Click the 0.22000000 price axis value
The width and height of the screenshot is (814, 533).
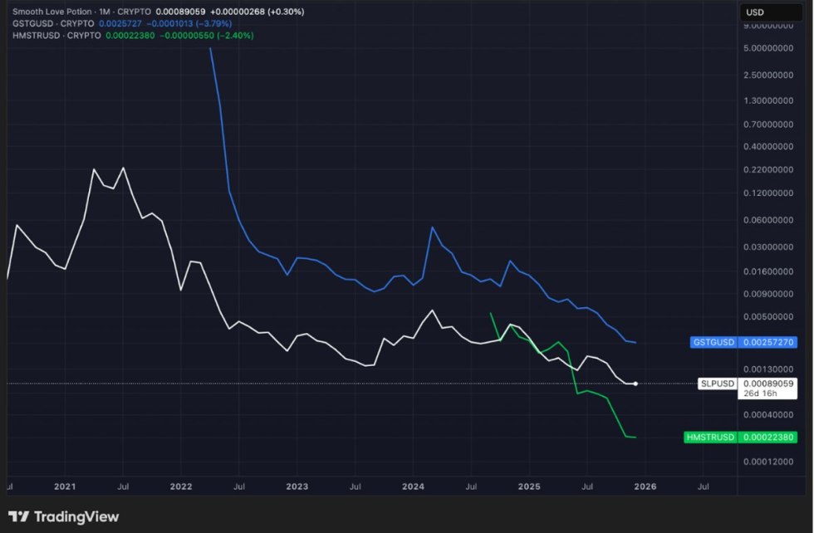768,169
